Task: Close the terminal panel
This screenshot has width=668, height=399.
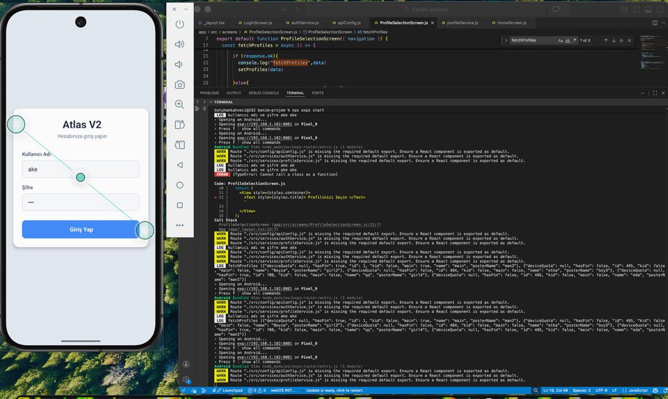Action: (662, 93)
